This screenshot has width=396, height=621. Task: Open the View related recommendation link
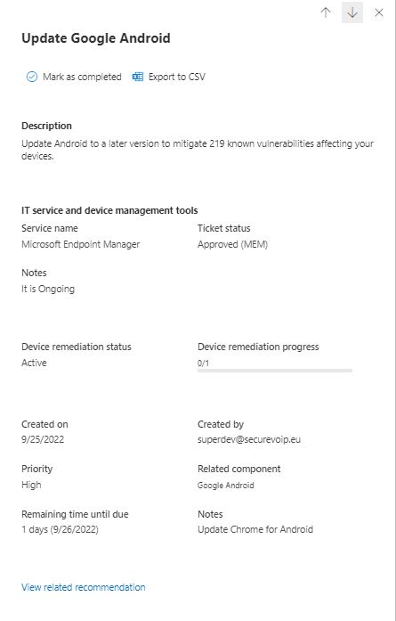[84, 587]
